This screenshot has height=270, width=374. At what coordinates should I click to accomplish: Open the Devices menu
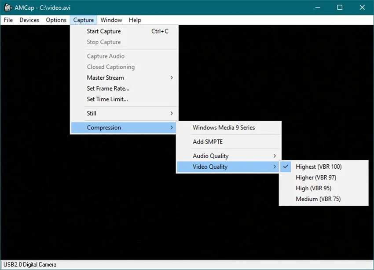(x=29, y=20)
